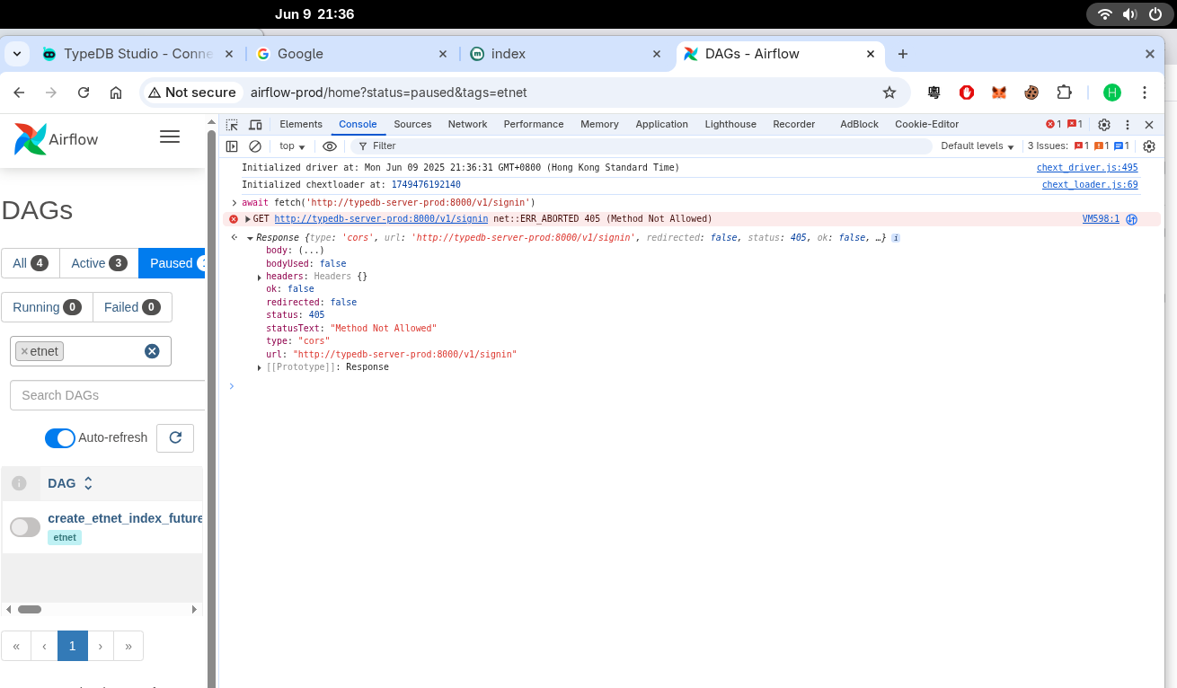Show the console sidebar icon

tap(232, 146)
